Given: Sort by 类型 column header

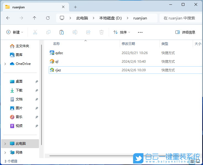Looking at the screenshot, I should click(165, 44).
